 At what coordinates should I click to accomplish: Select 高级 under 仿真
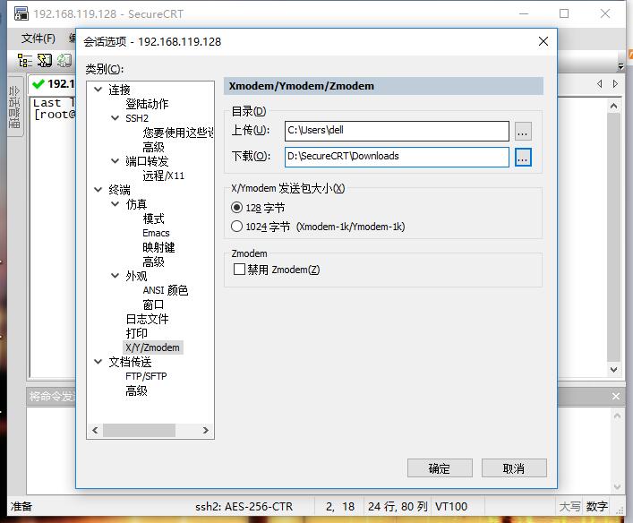click(153, 261)
